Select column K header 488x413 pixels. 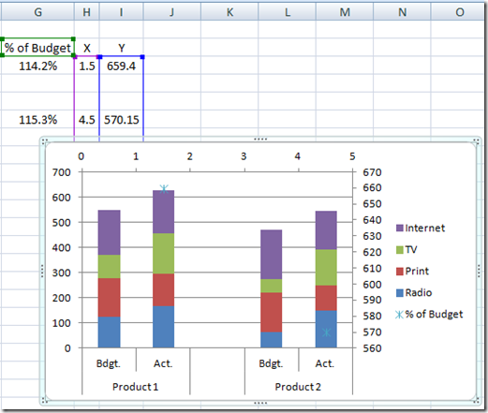click(229, 12)
